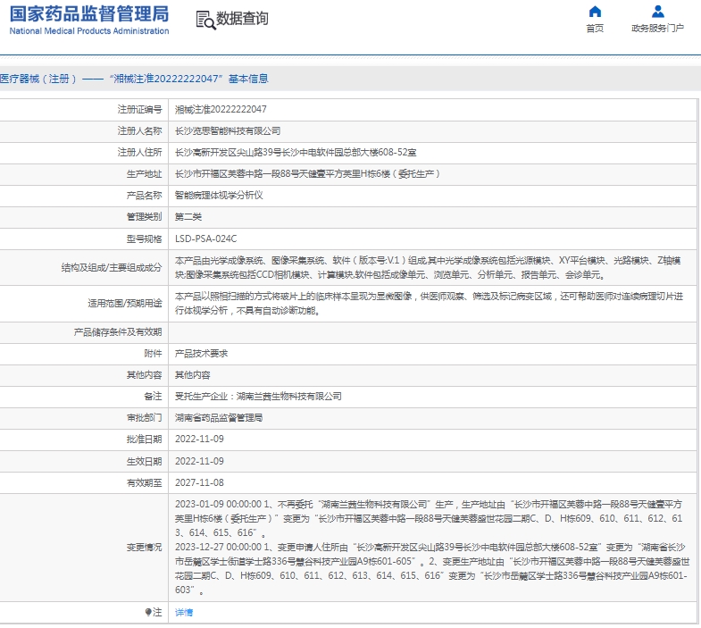Open the 详情 details link
The width and height of the screenshot is (701, 628).
tap(184, 612)
